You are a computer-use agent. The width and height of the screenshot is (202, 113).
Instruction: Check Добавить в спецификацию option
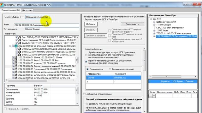click(x=84, y=94)
